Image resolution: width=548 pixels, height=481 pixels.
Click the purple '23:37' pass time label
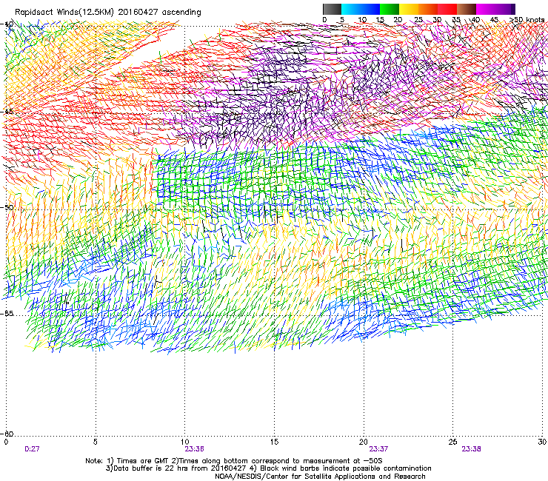pos(379,449)
